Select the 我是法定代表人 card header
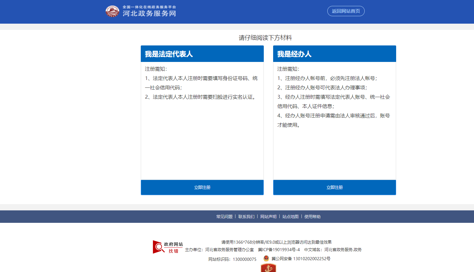 tap(202, 54)
